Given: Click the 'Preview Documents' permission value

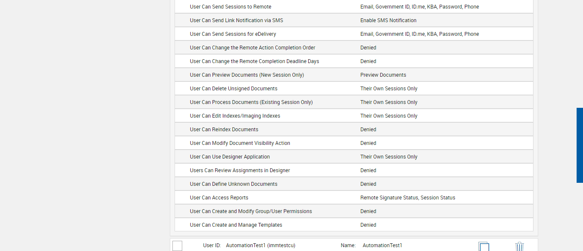Looking at the screenshot, I should click(x=383, y=75).
